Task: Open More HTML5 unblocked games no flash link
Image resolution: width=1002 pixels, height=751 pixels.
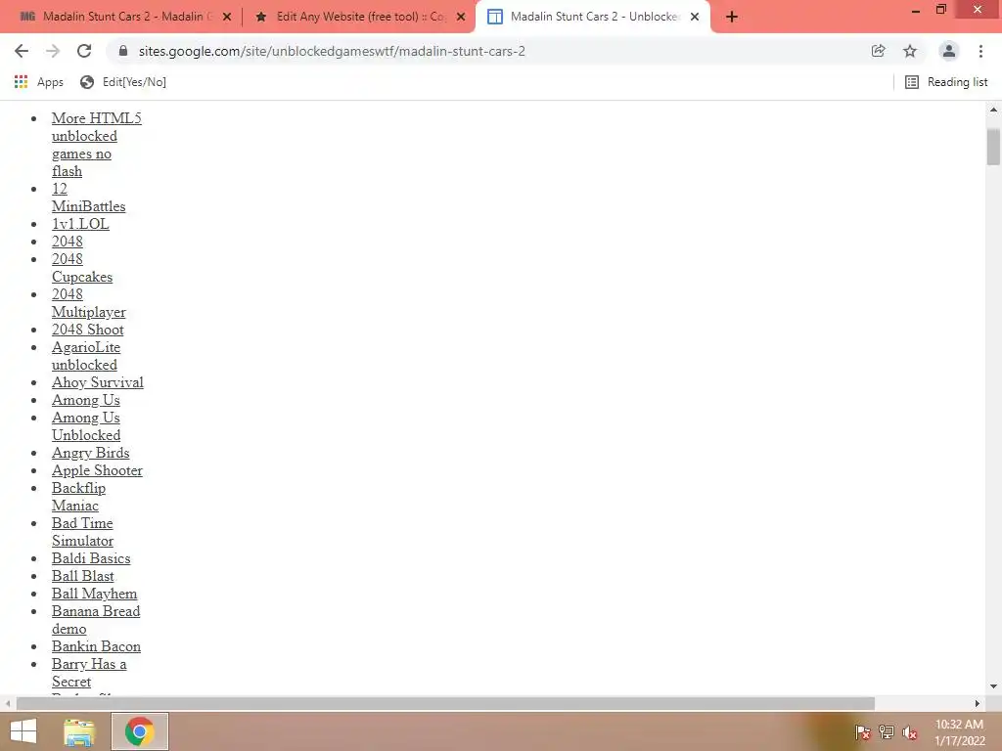Action: pyautogui.click(x=97, y=145)
